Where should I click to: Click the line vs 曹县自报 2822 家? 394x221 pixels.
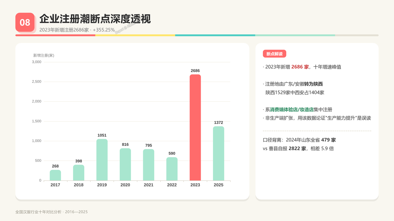coord(298,149)
